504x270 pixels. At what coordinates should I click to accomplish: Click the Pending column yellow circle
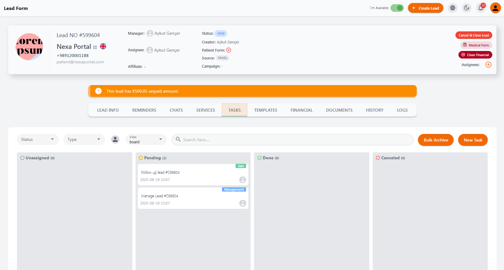pos(141,158)
